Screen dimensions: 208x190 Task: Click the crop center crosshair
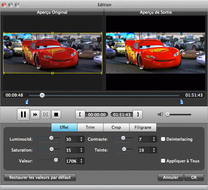[x=53, y=53]
